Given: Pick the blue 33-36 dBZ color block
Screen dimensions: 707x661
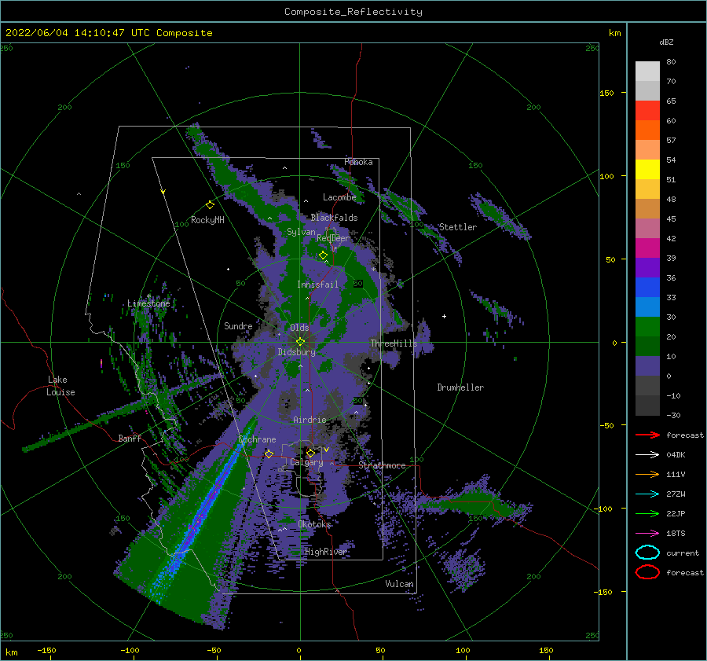Looking at the screenshot, I should (x=647, y=287).
